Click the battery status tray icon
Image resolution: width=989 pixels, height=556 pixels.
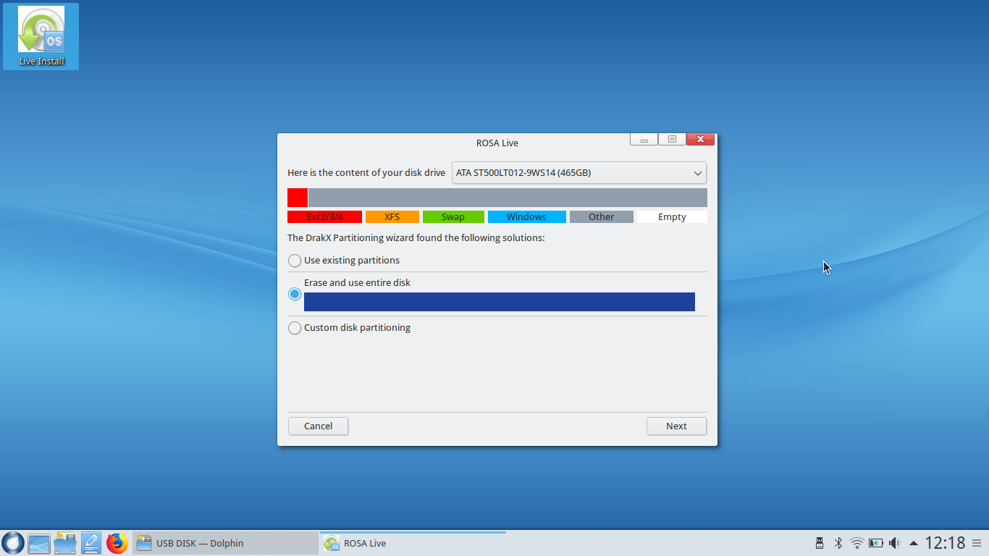(x=876, y=543)
